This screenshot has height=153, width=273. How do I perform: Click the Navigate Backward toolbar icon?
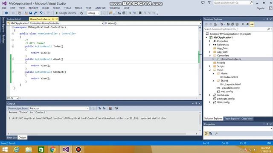pyautogui.click(x=6, y=13)
